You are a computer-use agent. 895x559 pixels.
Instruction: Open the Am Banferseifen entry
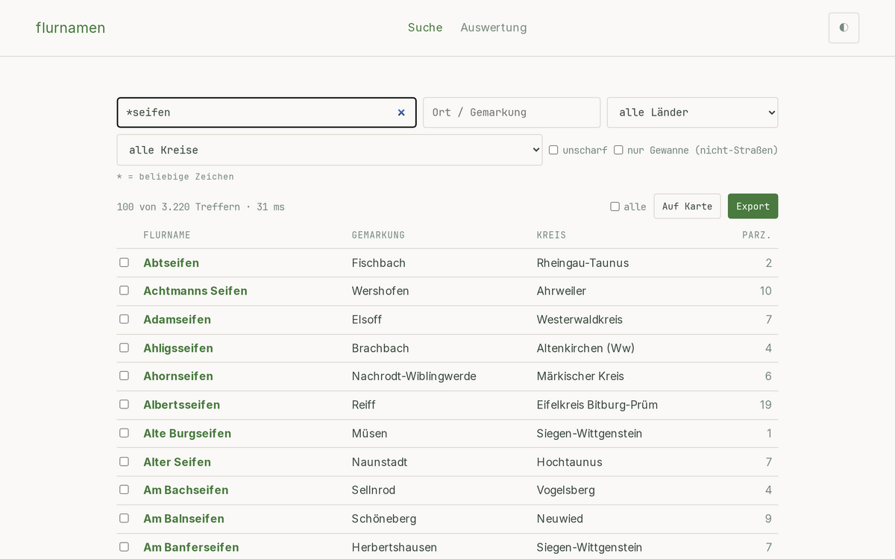[191, 547]
